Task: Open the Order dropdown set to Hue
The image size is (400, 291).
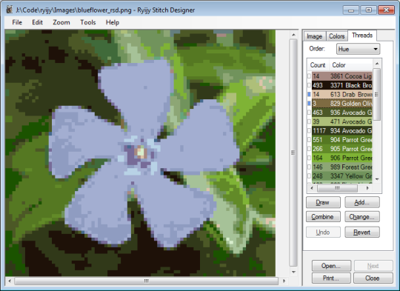Action: click(359, 49)
